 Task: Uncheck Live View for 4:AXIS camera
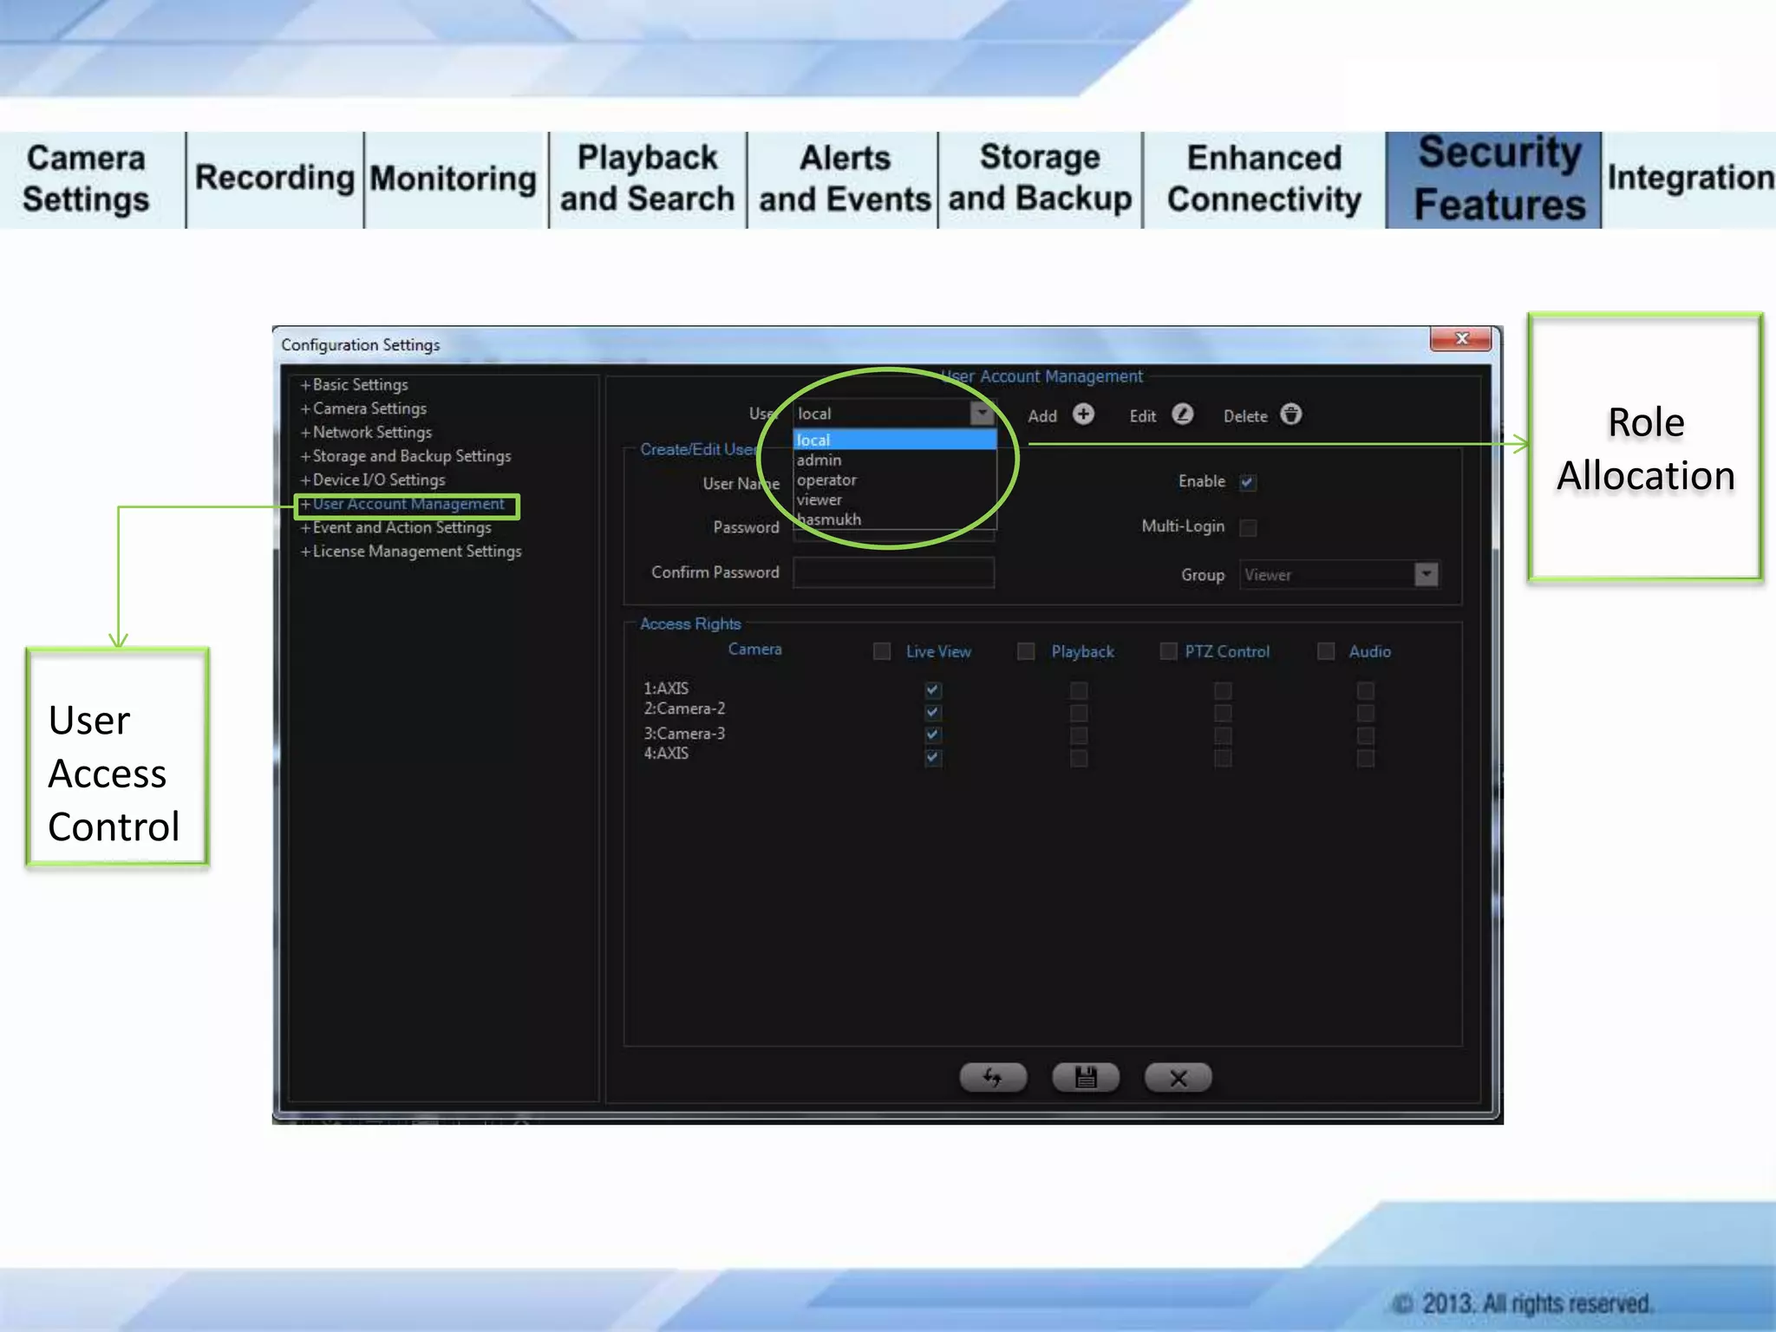click(x=933, y=758)
